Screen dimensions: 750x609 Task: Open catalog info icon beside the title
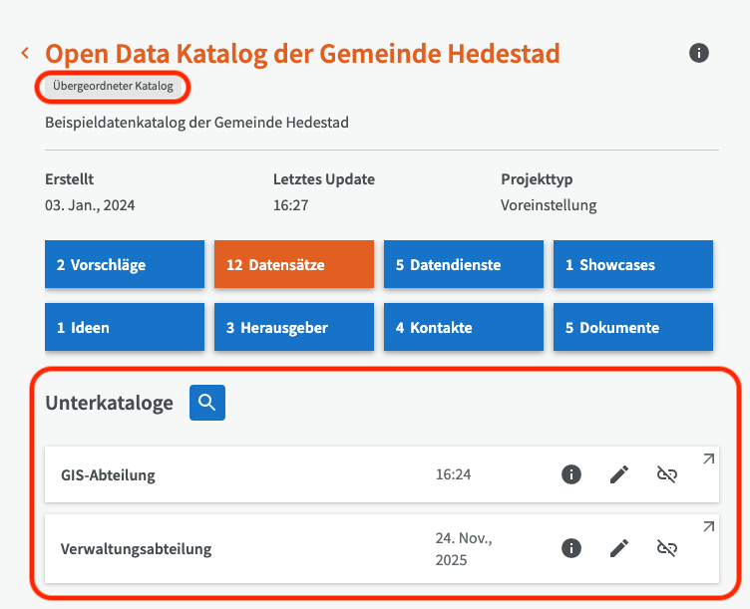click(x=698, y=53)
